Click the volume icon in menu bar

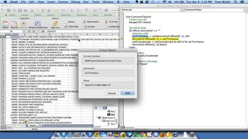170,2
